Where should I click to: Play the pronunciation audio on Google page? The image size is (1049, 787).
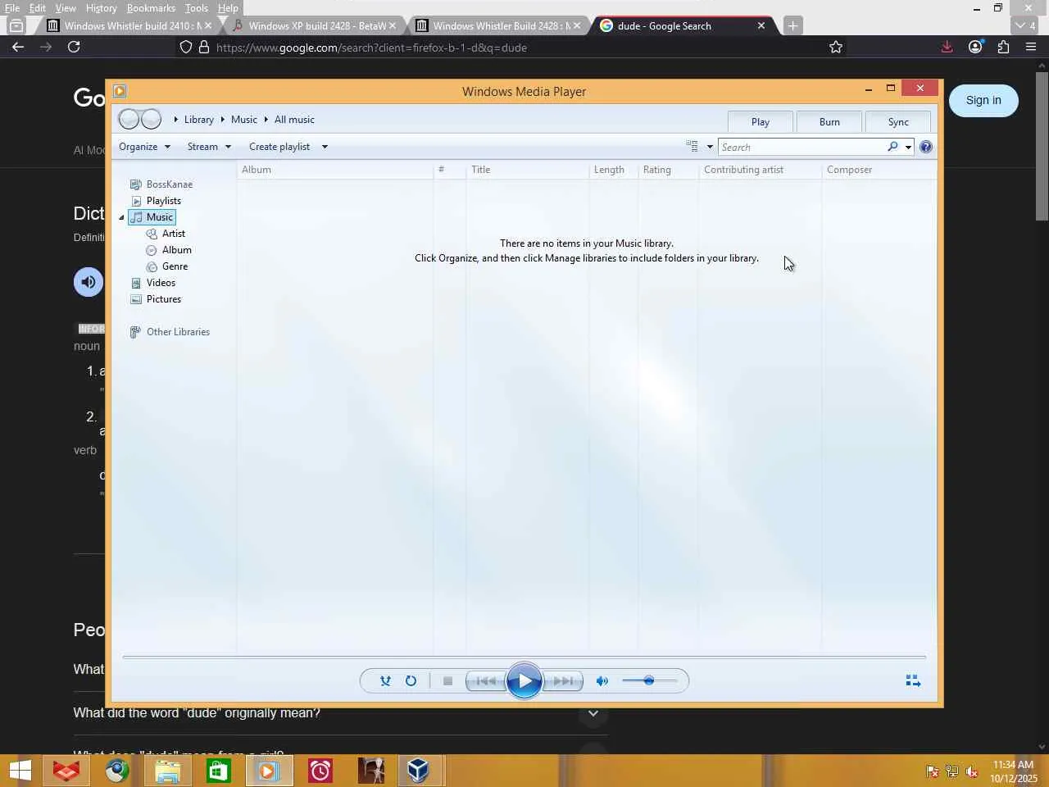(x=89, y=282)
